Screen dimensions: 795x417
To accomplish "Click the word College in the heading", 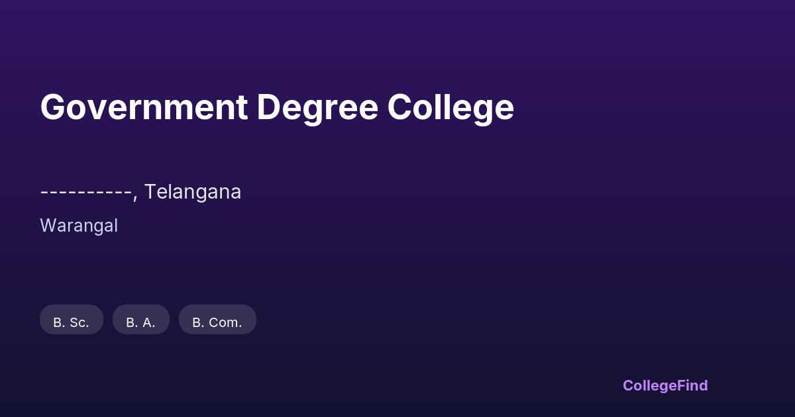I will point(450,107).
